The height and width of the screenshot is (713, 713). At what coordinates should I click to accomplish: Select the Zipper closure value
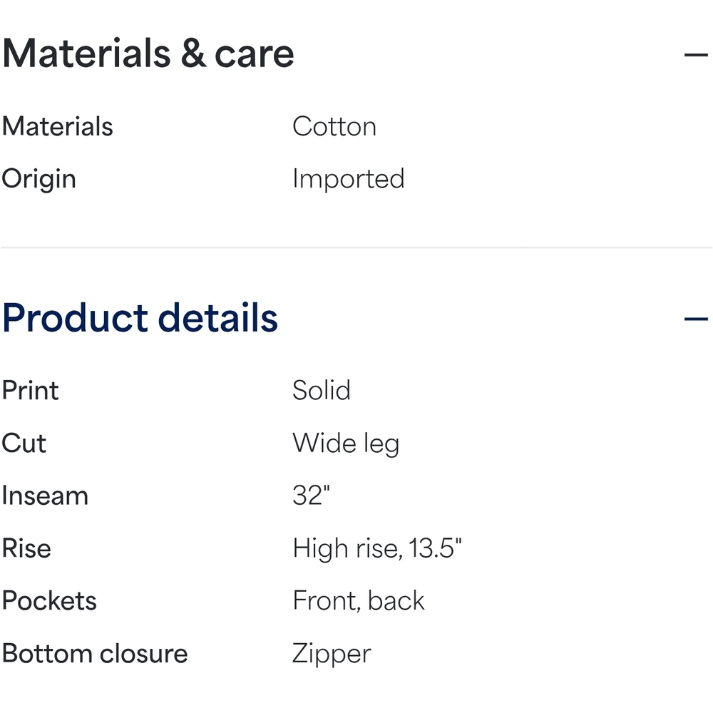coord(332,654)
